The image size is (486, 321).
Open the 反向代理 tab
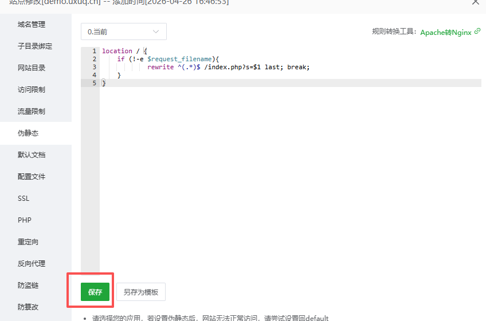tap(32, 264)
